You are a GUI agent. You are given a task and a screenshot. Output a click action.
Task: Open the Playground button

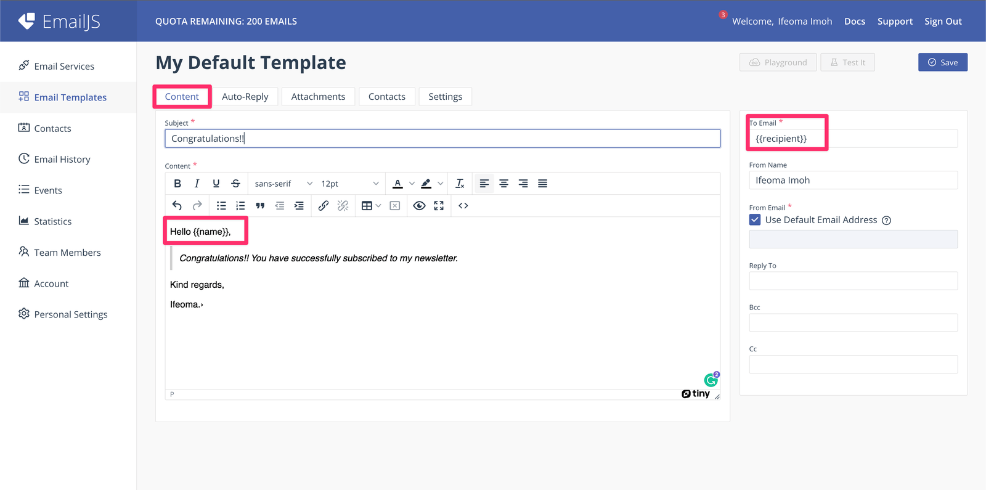click(x=778, y=62)
